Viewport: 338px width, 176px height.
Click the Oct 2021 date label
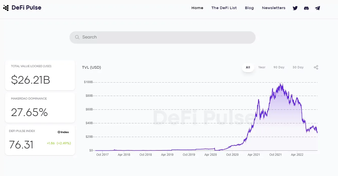pos(276,154)
